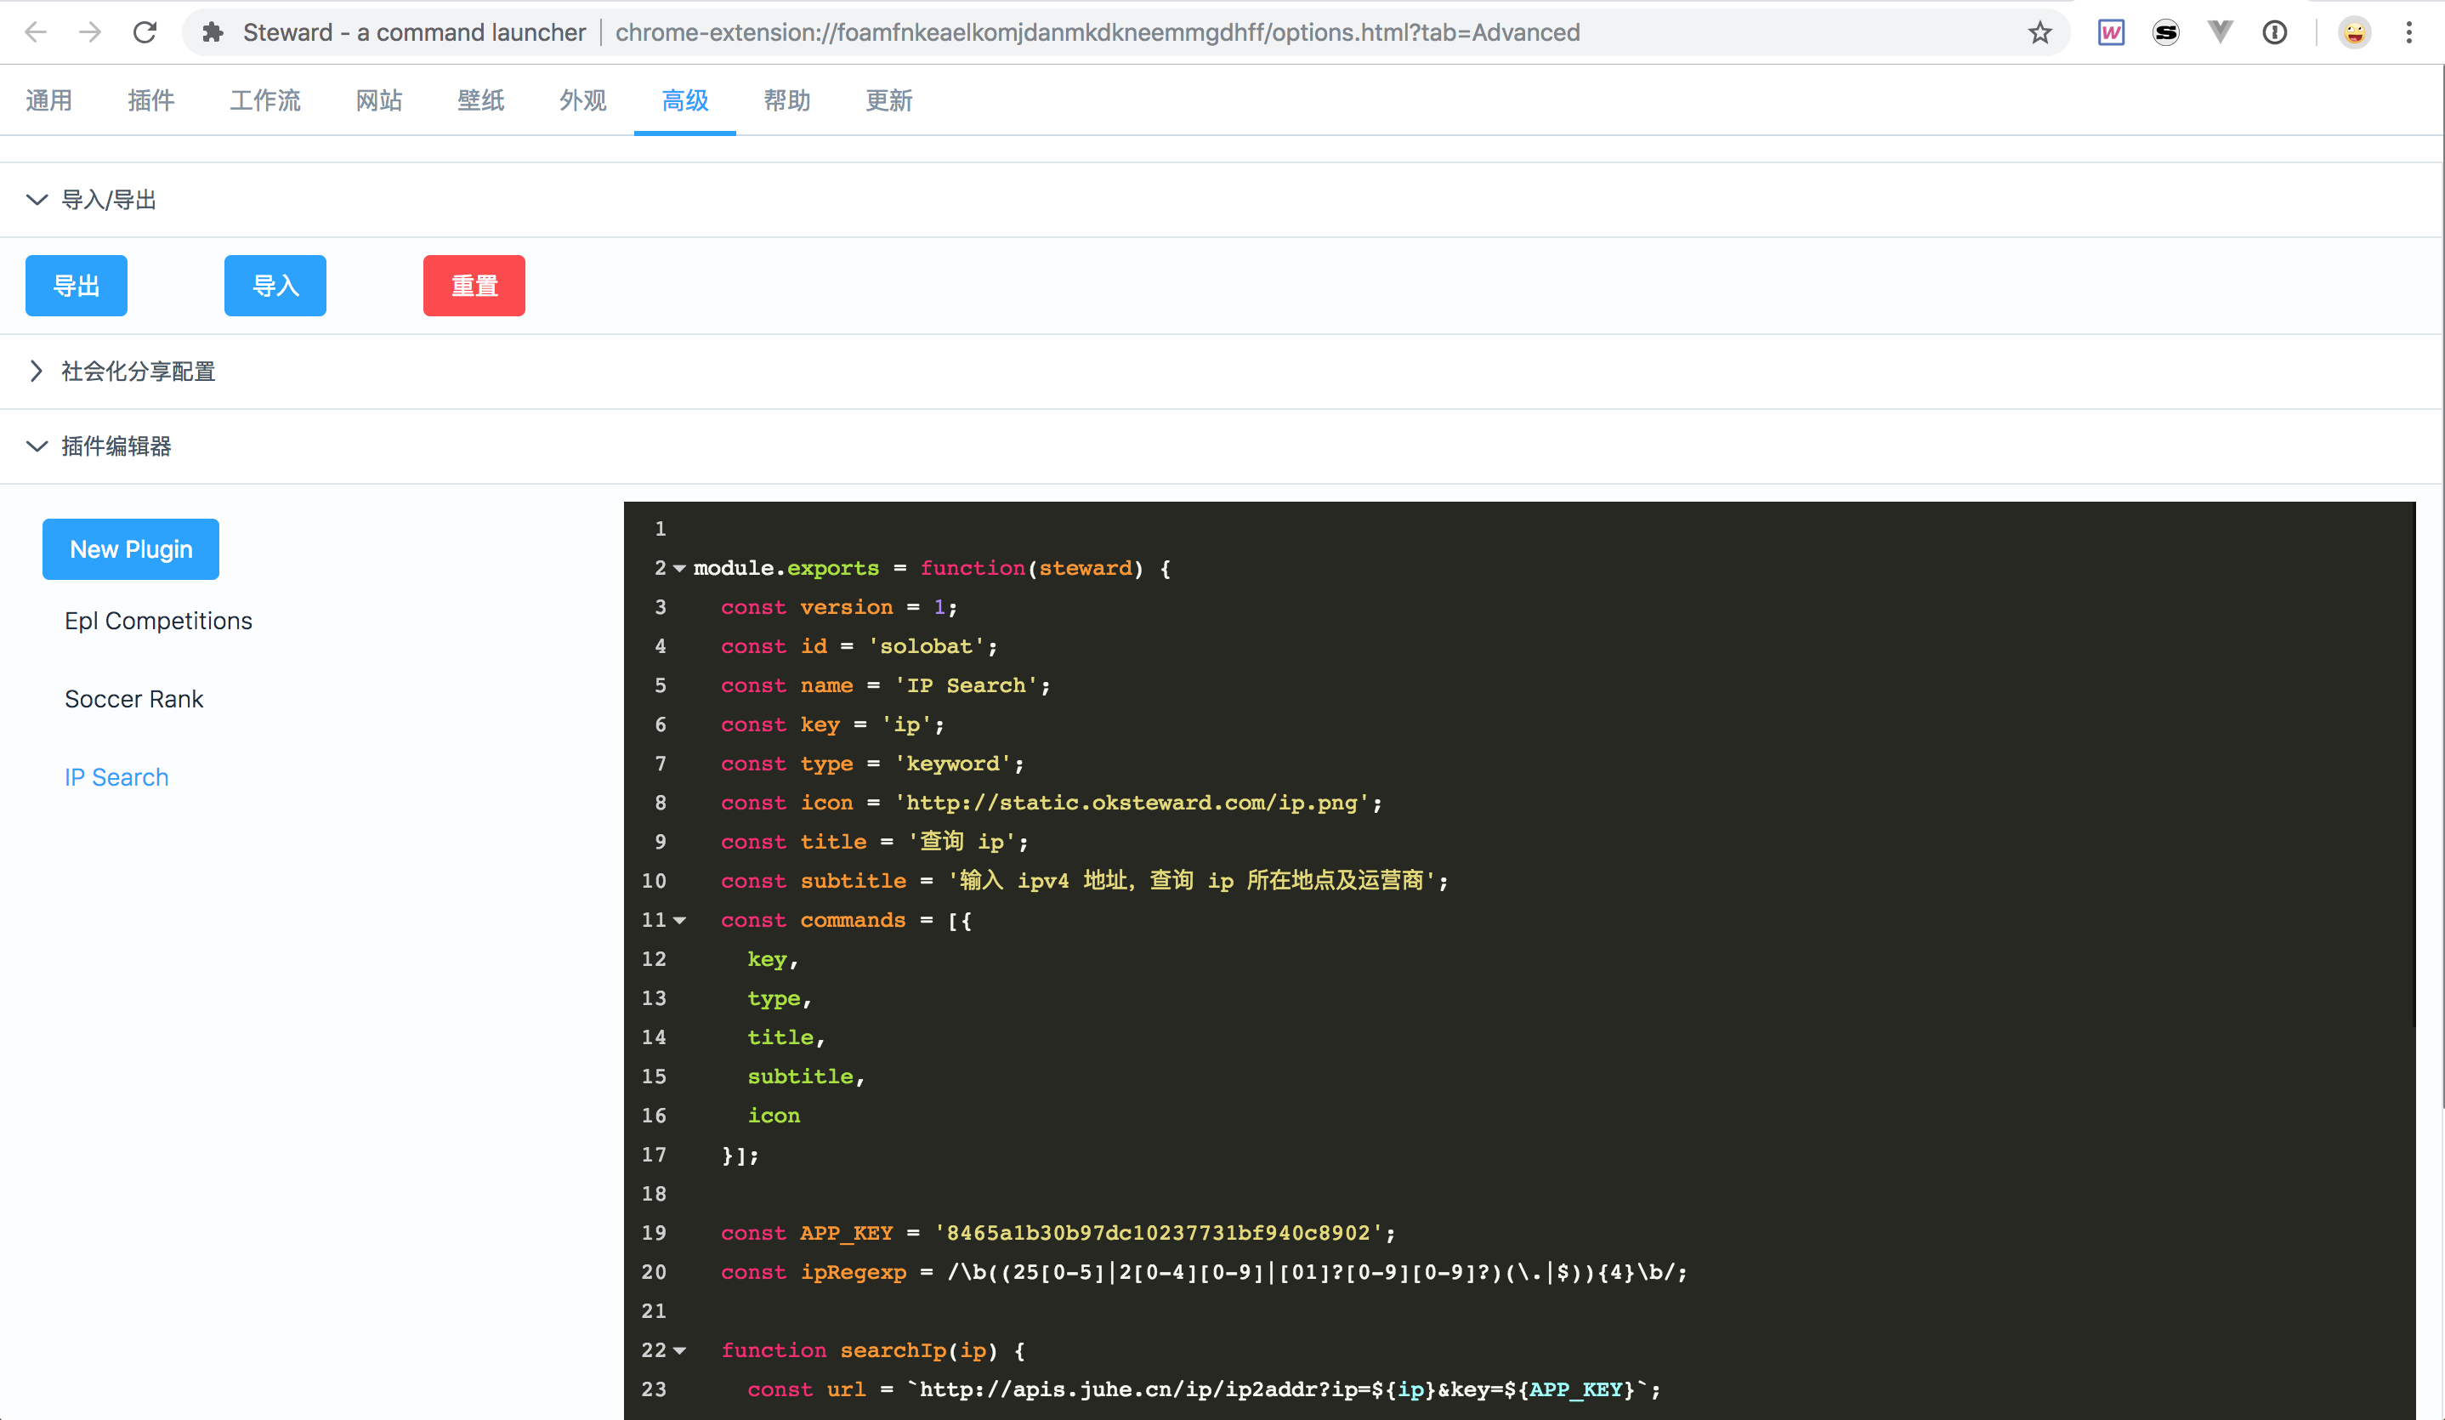The width and height of the screenshot is (2445, 1420).
Task: Bookmark this page with star icon
Action: tap(2039, 32)
